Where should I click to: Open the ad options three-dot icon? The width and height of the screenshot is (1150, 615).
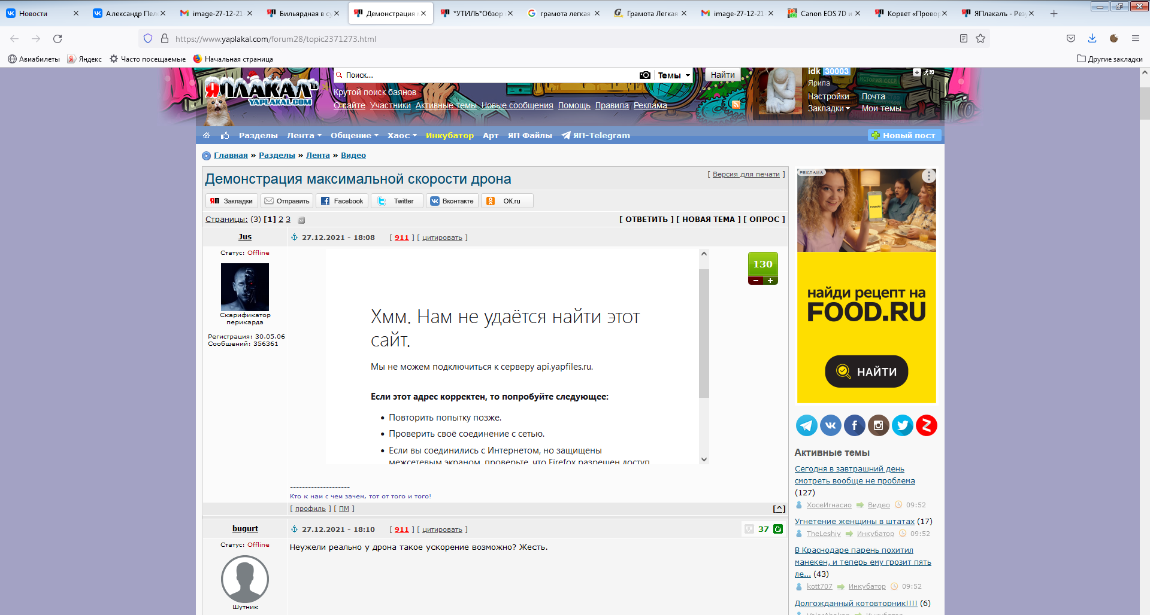pos(929,176)
